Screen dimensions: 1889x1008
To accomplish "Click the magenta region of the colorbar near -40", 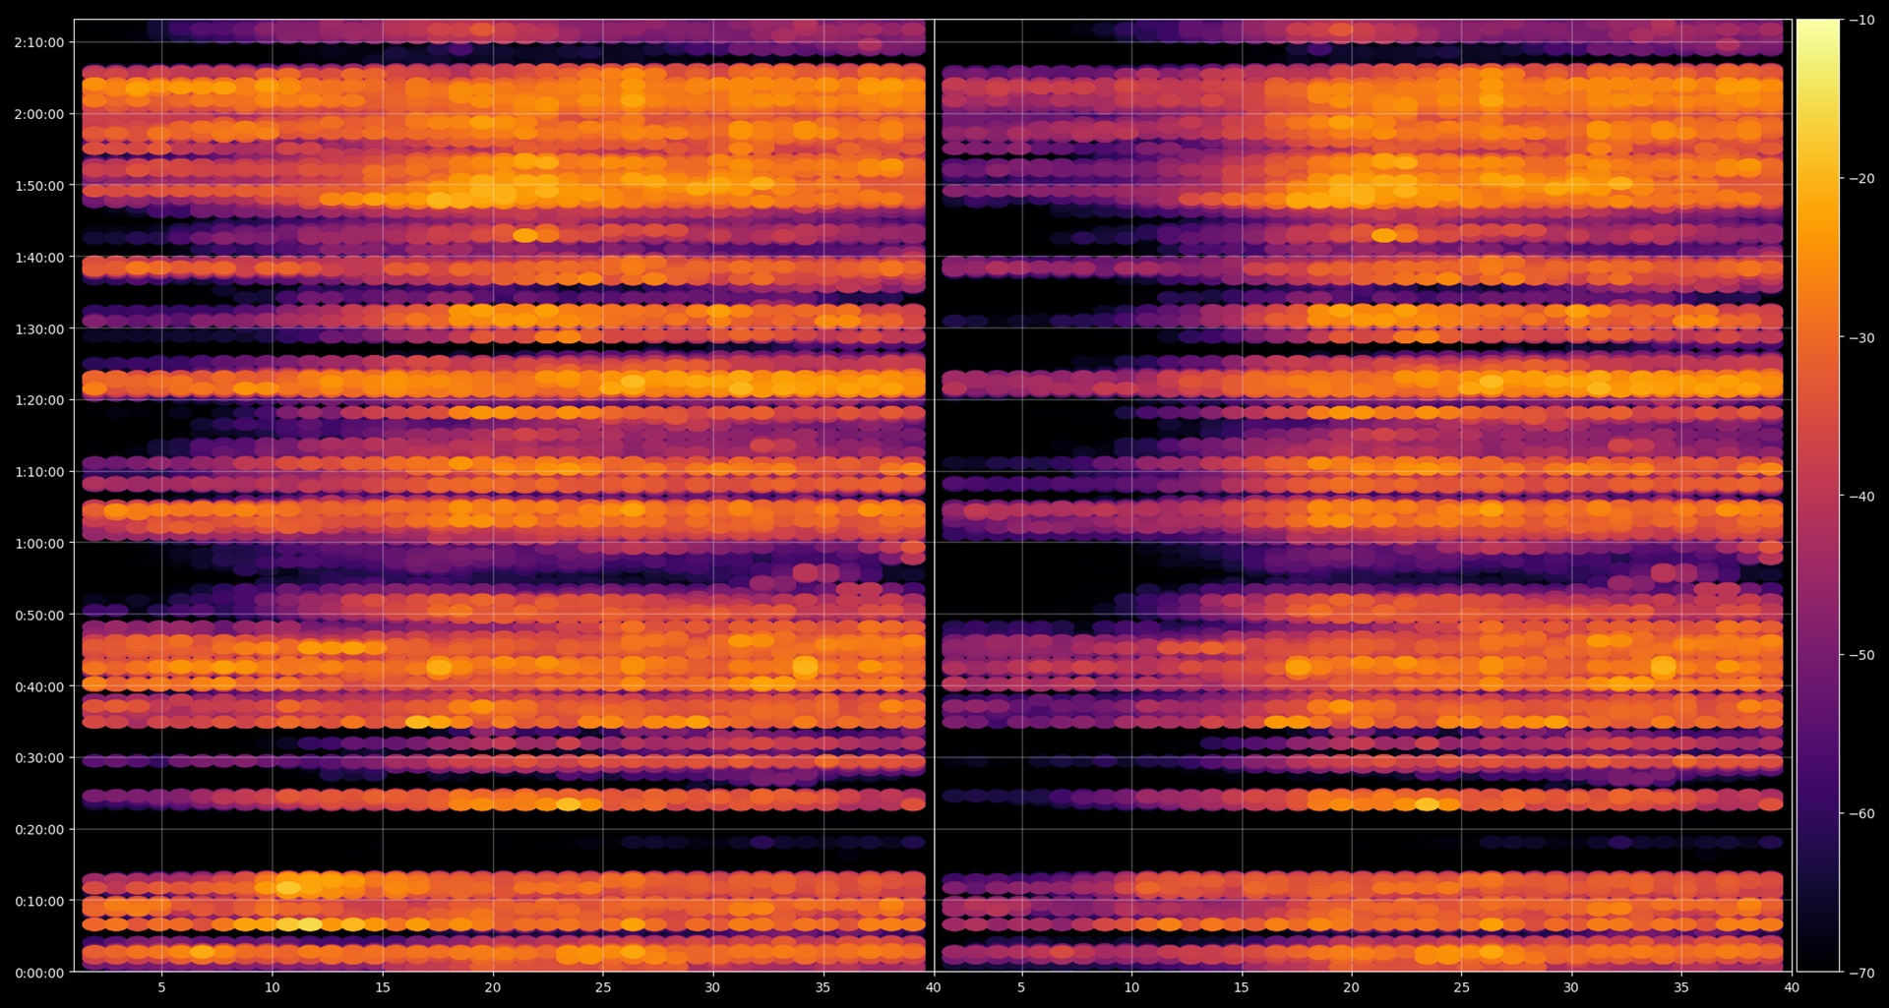I will click(1818, 497).
